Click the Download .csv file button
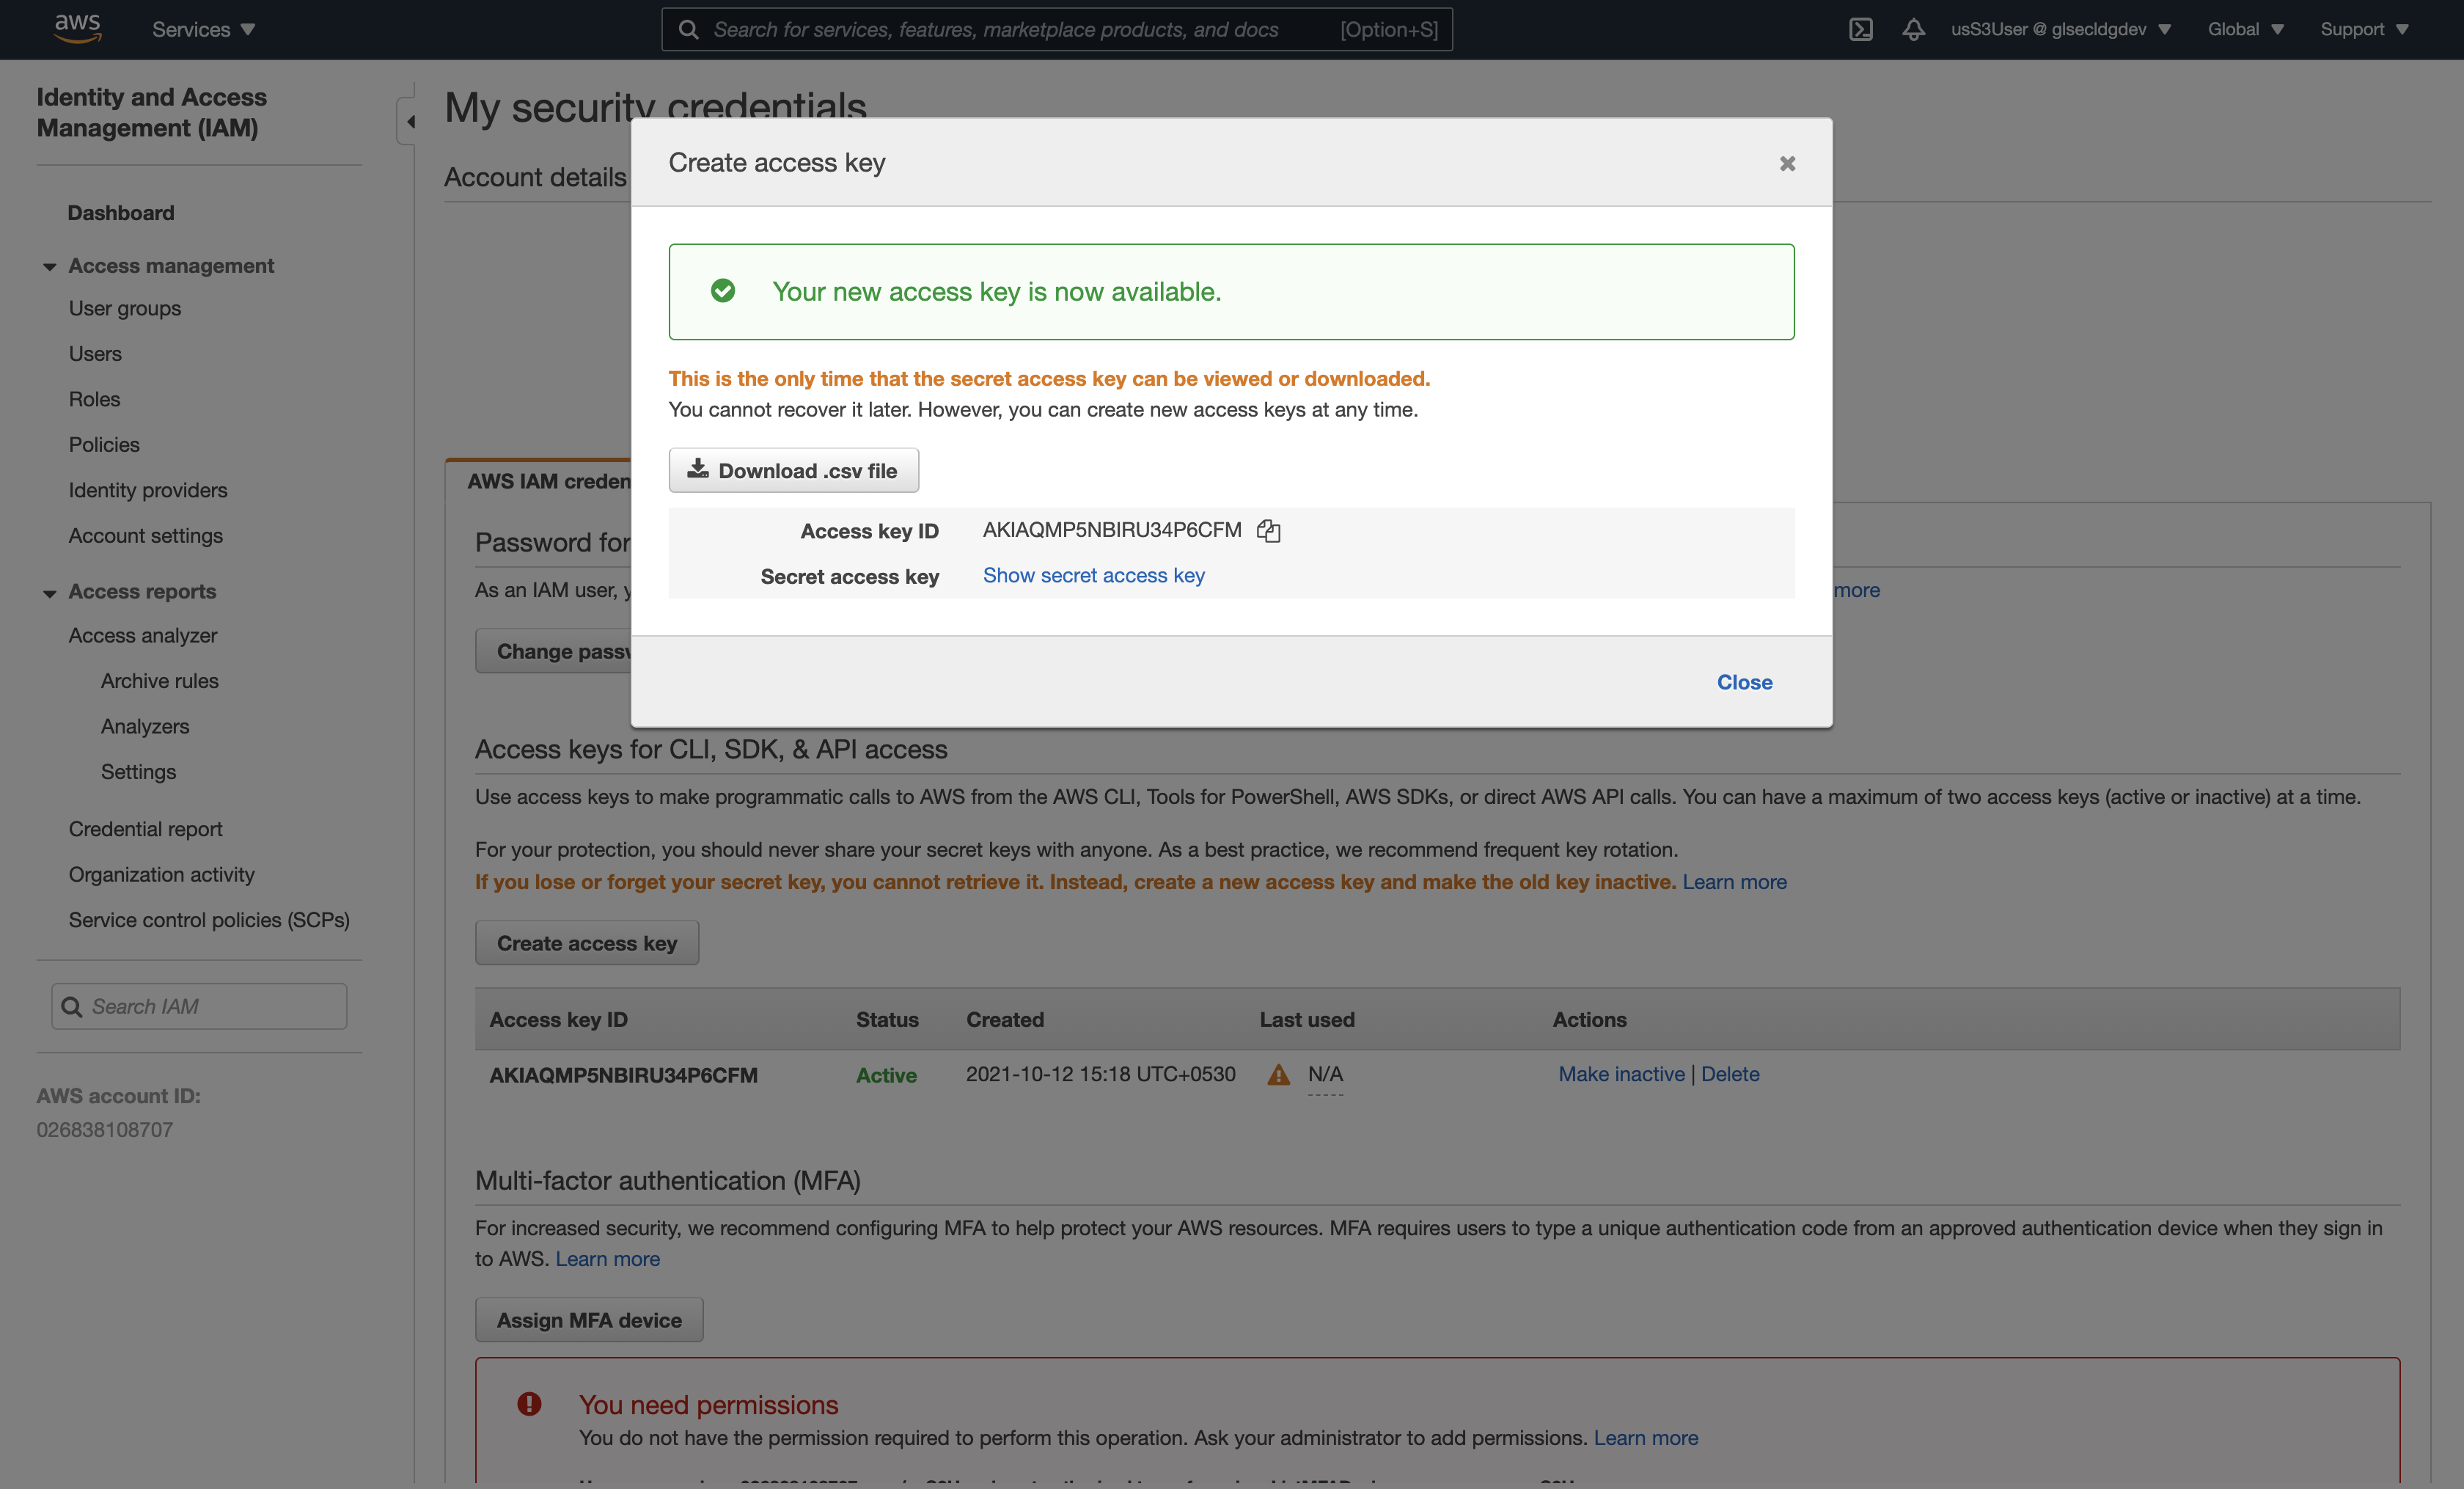The image size is (2464, 1489). click(794, 470)
